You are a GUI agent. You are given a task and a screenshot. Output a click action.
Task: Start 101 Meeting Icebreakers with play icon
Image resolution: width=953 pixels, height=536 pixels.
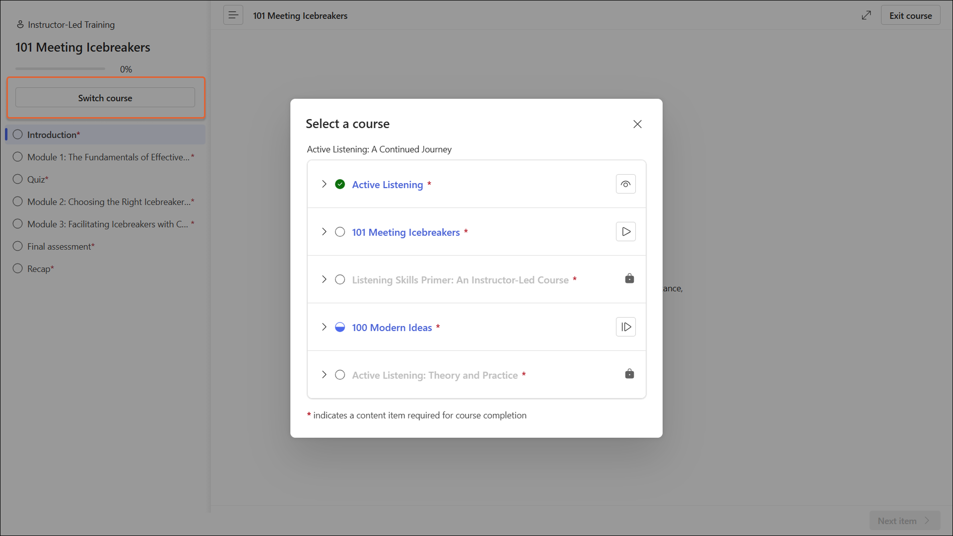point(625,232)
